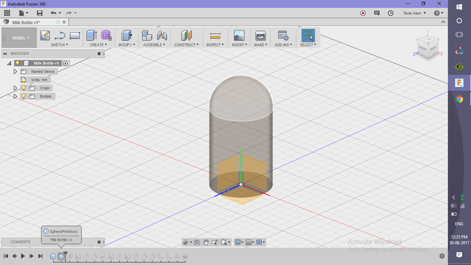Click the ViewCube FRONT face
The image size is (471, 265).
point(423,49)
